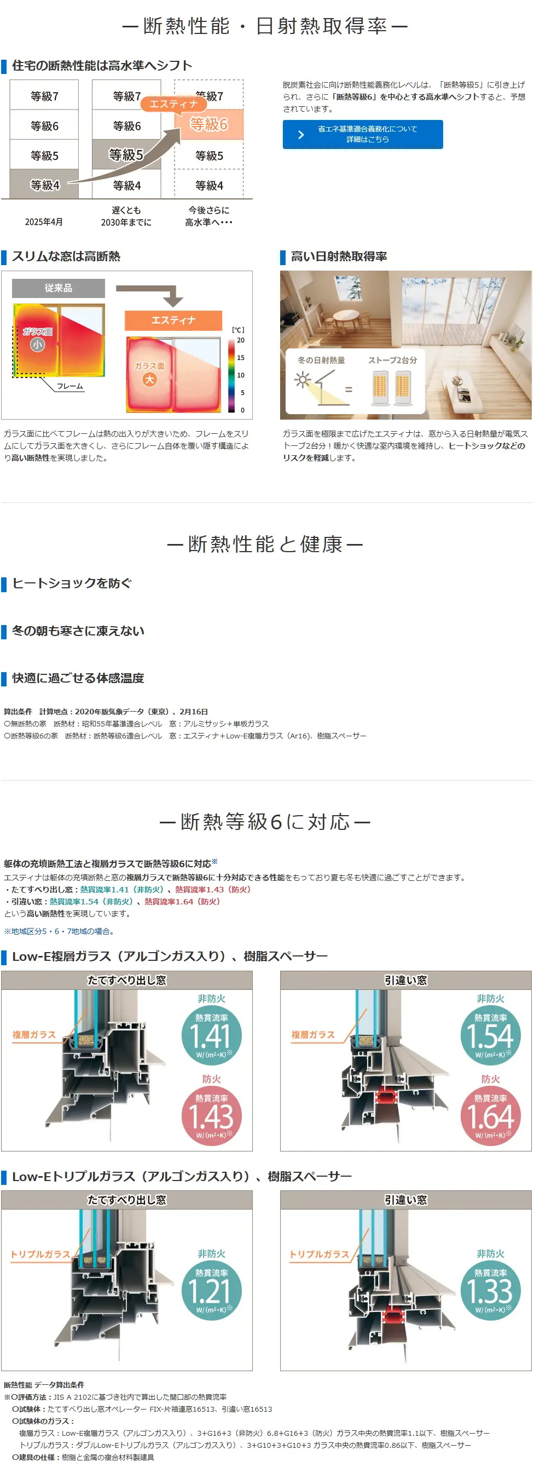Click the 大 circle badge on the エスティナ thermal image
Screen dimensions: 534x1484
pos(149,379)
